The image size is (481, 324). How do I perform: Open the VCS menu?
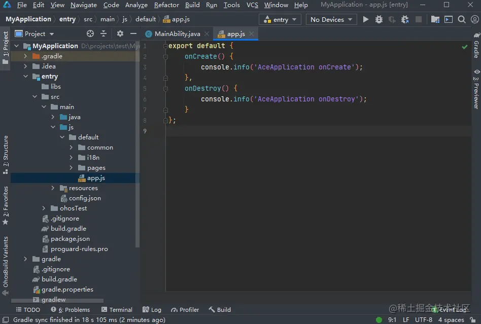pyautogui.click(x=252, y=5)
